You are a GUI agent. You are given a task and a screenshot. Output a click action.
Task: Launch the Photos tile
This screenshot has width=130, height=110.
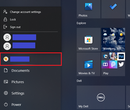pos(89,9)
